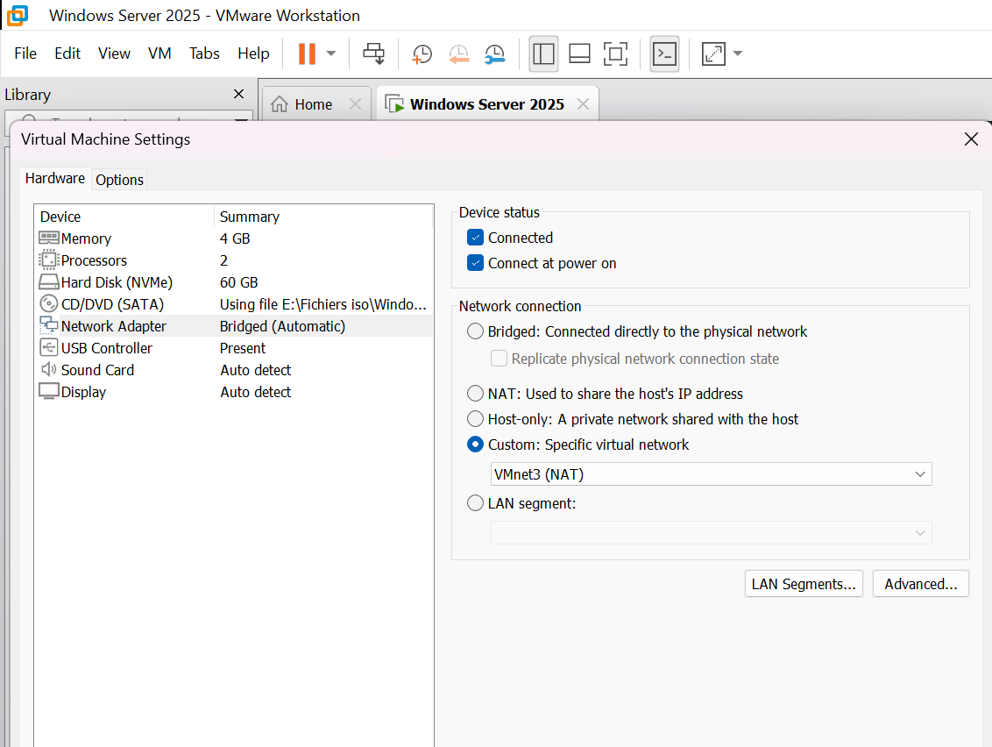Select the Network Adapter device icon

click(49, 325)
